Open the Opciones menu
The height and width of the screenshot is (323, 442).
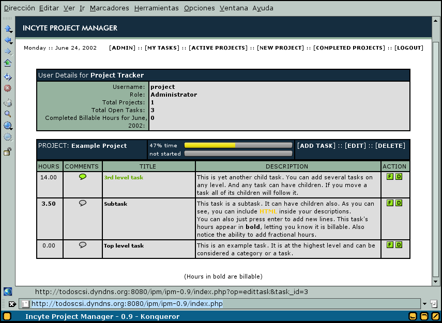click(x=200, y=8)
